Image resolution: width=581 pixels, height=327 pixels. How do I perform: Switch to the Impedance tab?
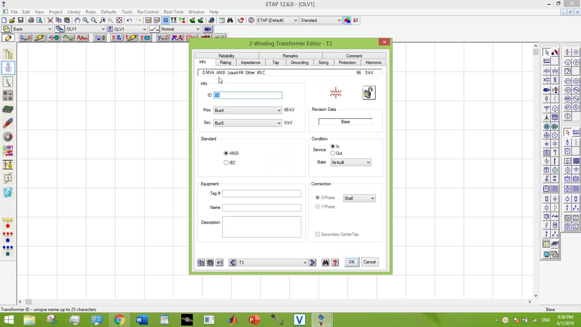pyautogui.click(x=251, y=63)
